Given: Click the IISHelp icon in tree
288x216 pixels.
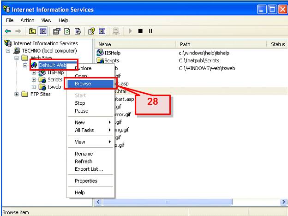Looking at the screenshot, I should (x=42, y=72).
